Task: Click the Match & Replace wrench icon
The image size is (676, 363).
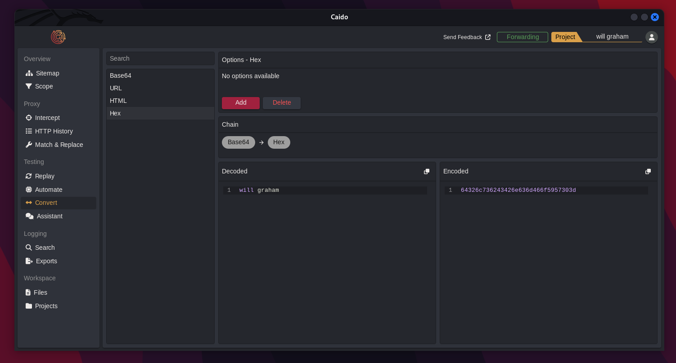Action: (29, 145)
